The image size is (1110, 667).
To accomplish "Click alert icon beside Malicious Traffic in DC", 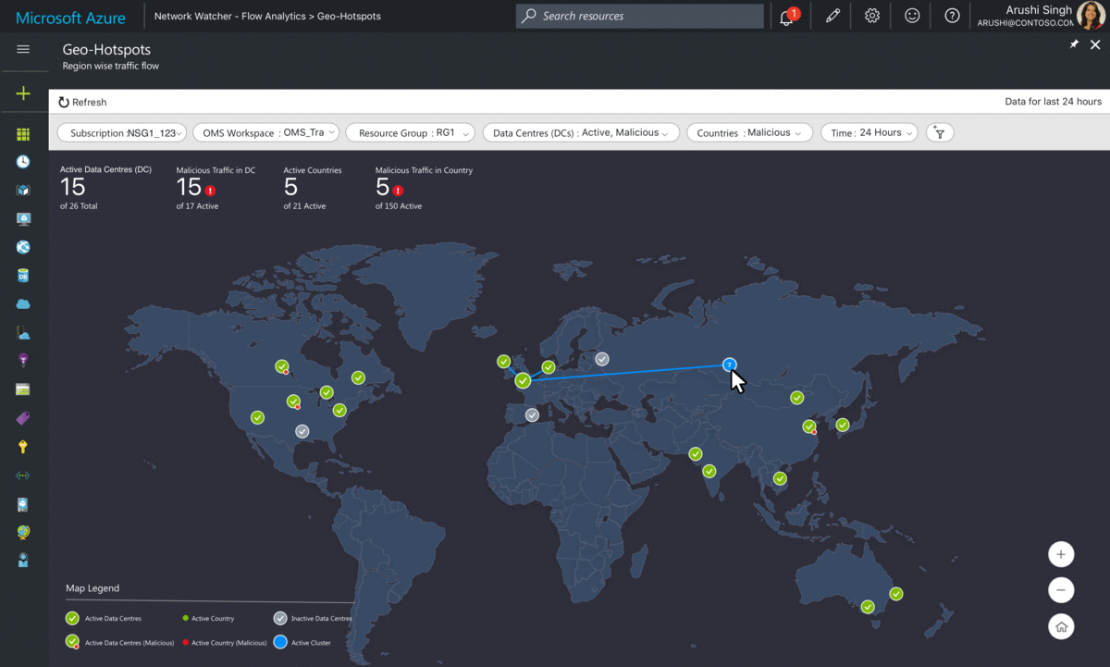I will (210, 191).
